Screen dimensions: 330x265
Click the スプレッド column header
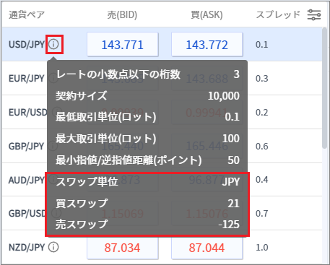278,14
